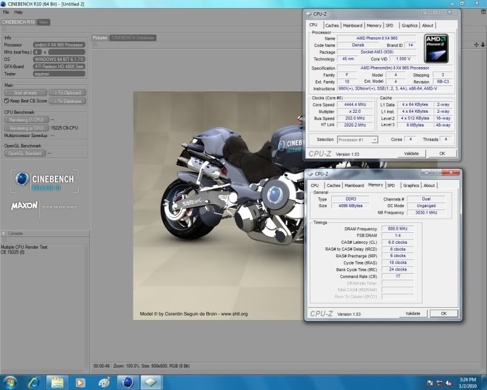Click the 19225 CB-CPU score text
The height and width of the screenshot is (390, 487).
click(65, 128)
